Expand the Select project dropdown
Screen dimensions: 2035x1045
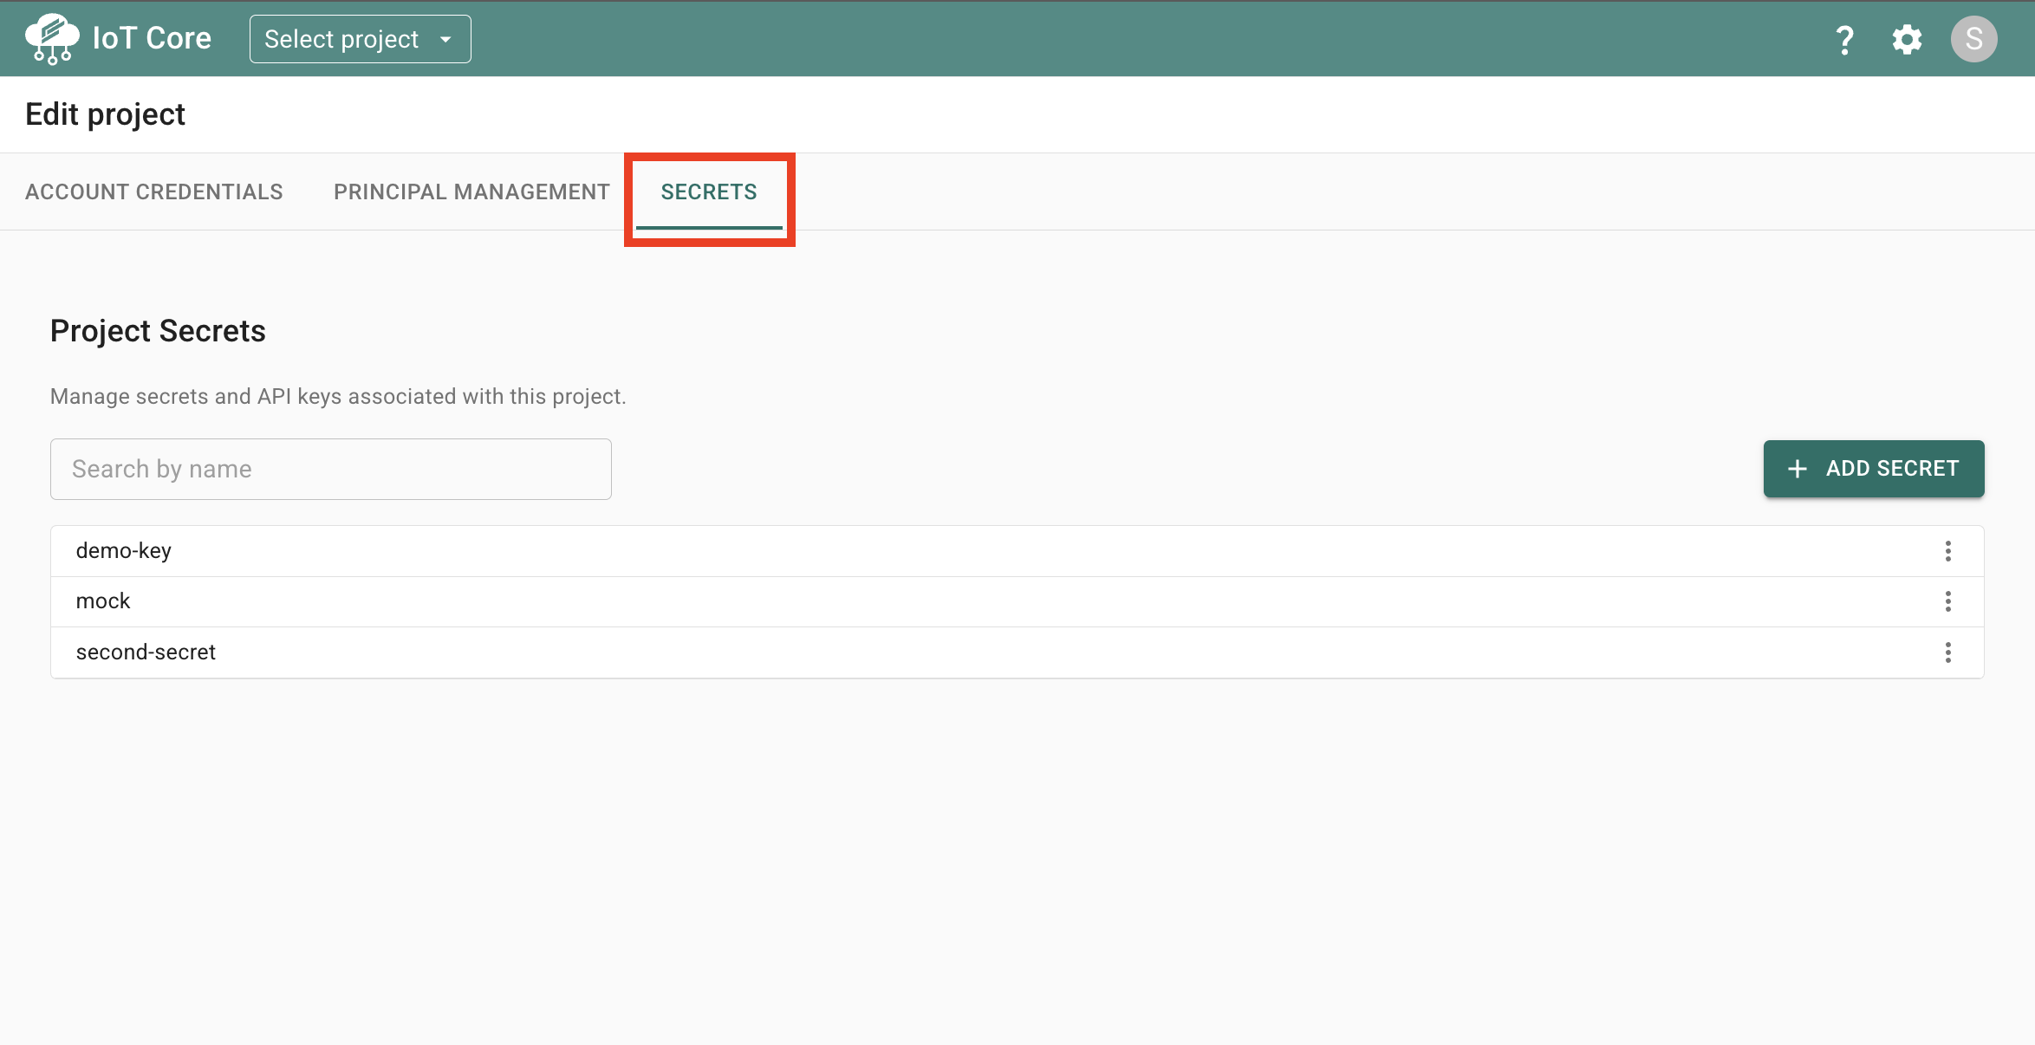(360, 39)
